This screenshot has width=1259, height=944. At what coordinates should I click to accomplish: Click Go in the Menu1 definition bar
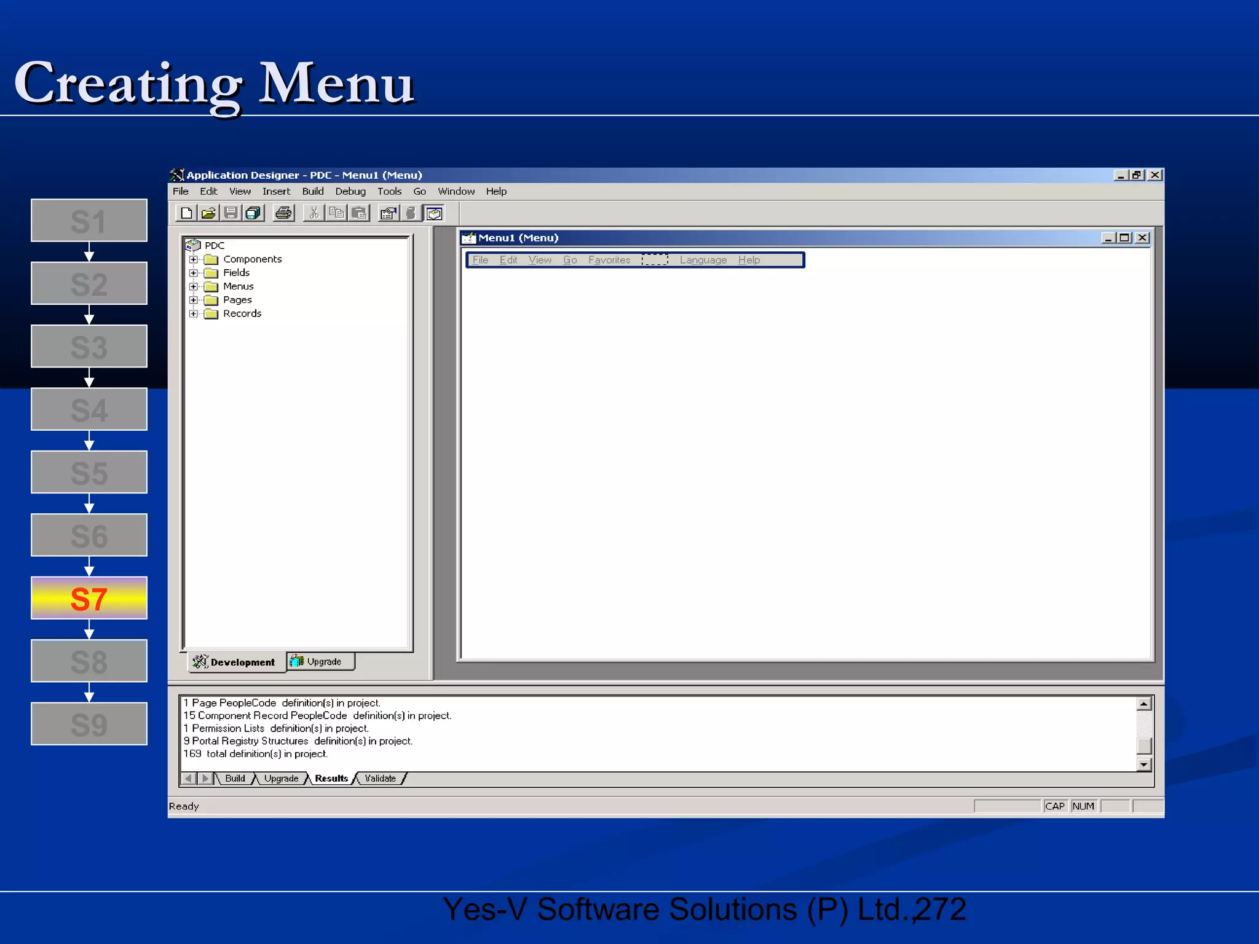570,260
